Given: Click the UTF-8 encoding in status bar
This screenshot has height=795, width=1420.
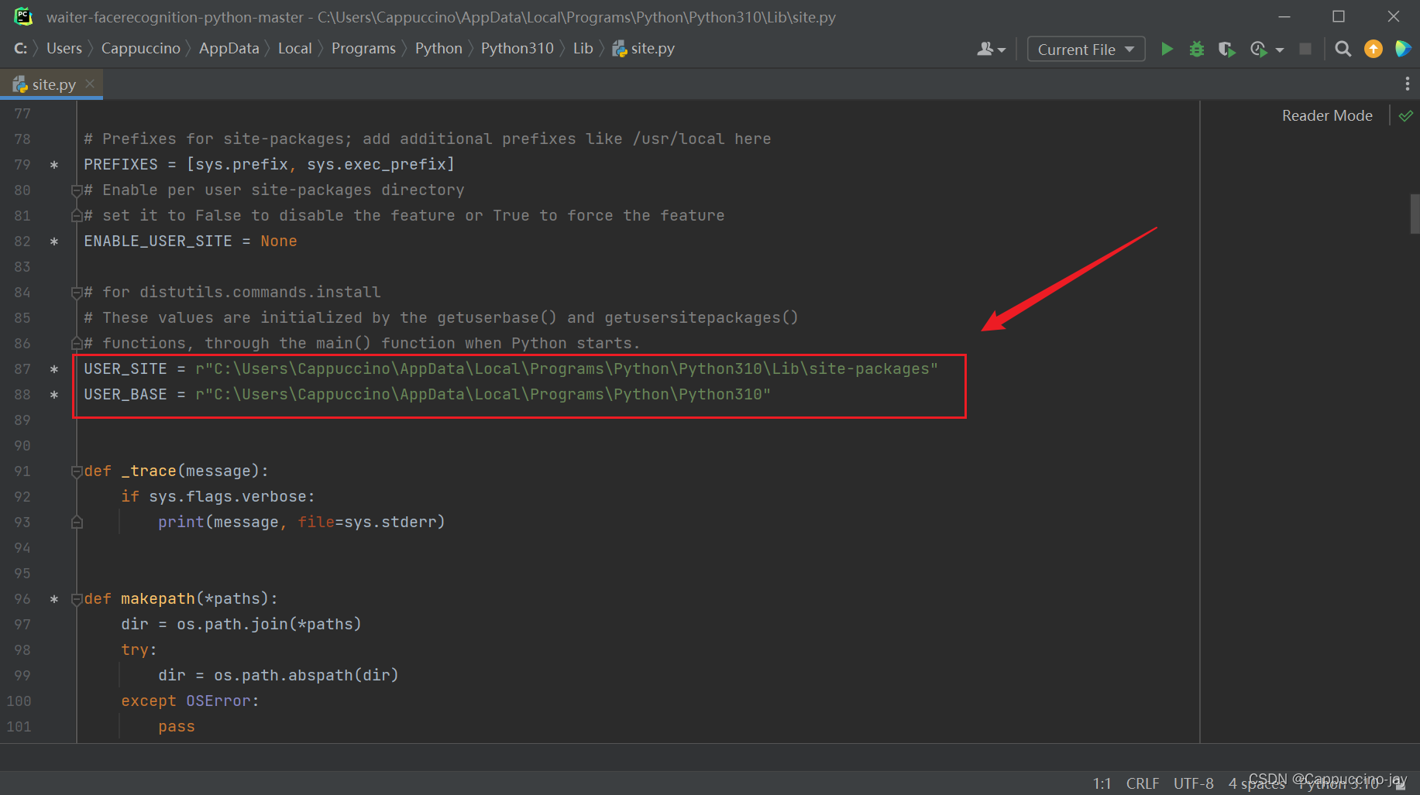Looking at the screenshot, I should pyautogui.click(x=1193, y=783).
